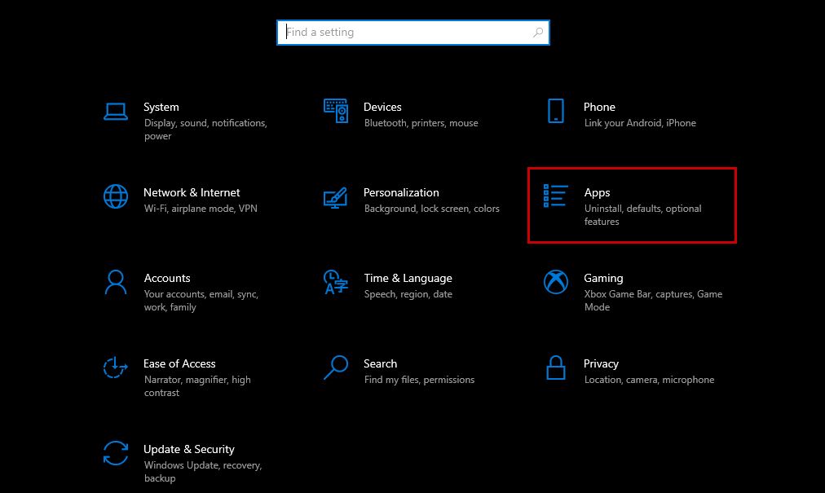Click 'Location, camera, microphone' description
This screenshot has width=825, height=493.
[649, 380]
